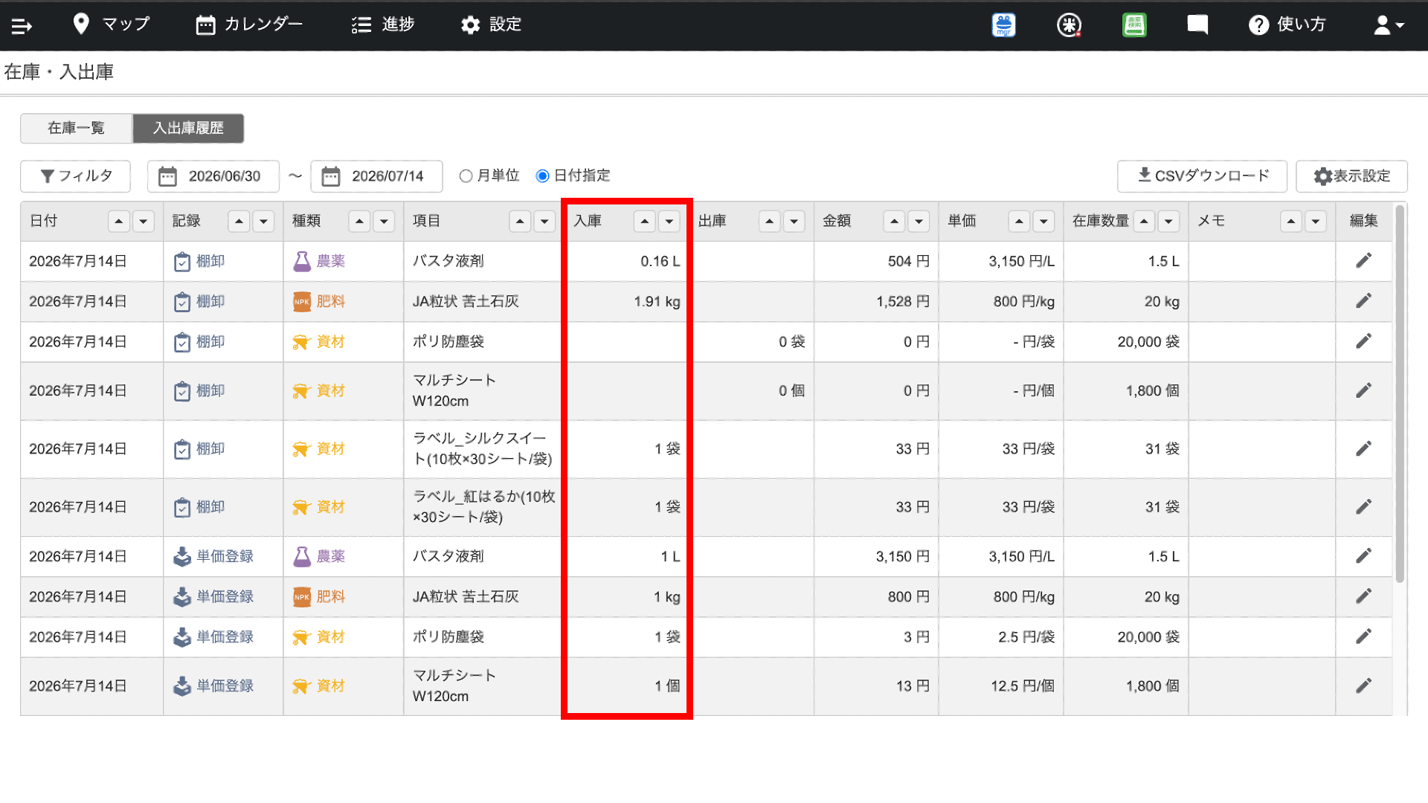
Task: Sort 入庫 column ascending
Action: (x=645, y=222)
